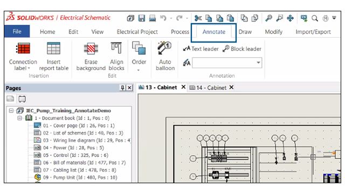
Task: Click the Block leader button
Action: click(242, 49)
